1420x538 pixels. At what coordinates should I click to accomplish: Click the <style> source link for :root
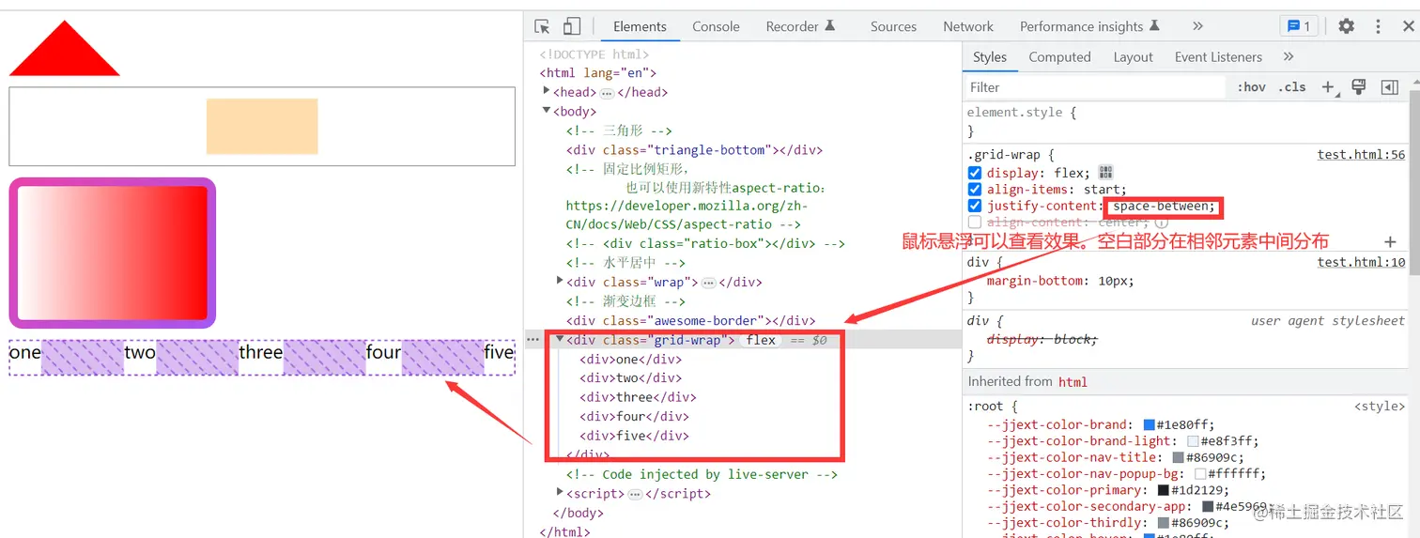(1380, 407)
